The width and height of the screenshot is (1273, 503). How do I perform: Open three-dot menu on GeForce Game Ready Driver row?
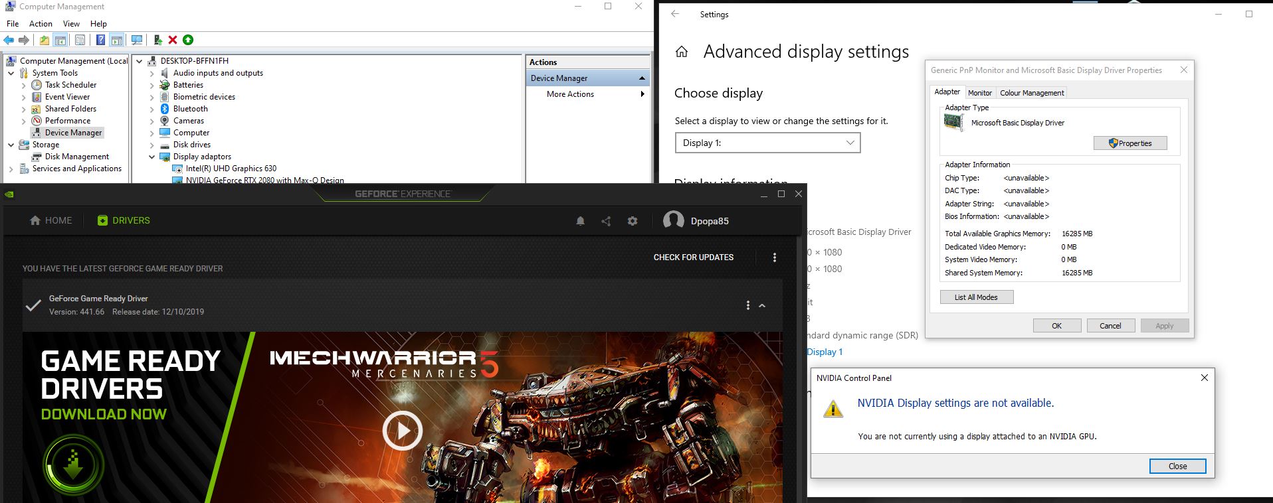tap(748, 305)
